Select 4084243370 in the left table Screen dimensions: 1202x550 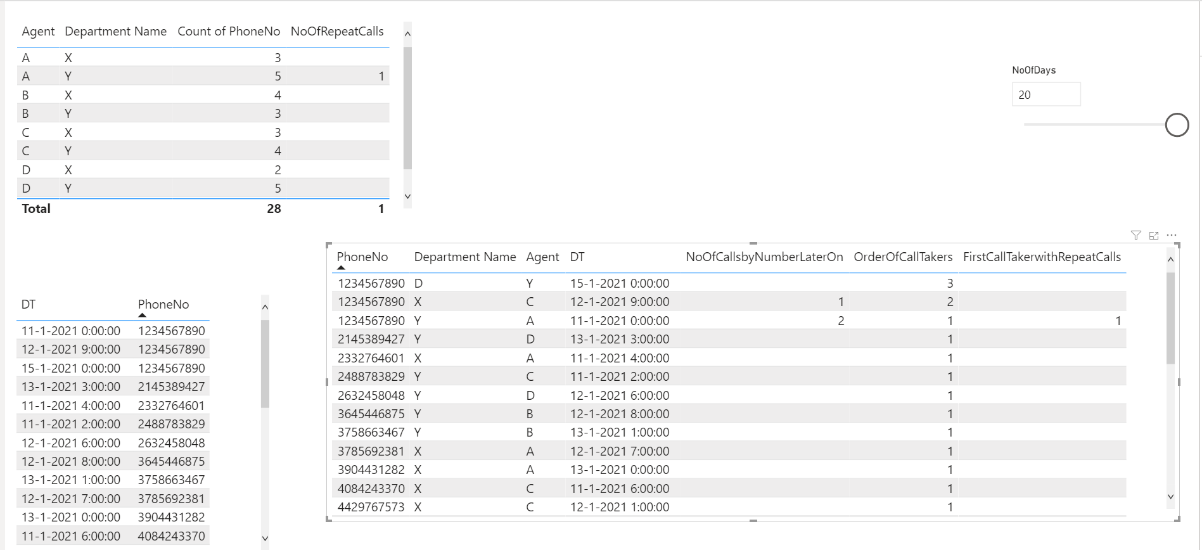(x=172, y=536)
